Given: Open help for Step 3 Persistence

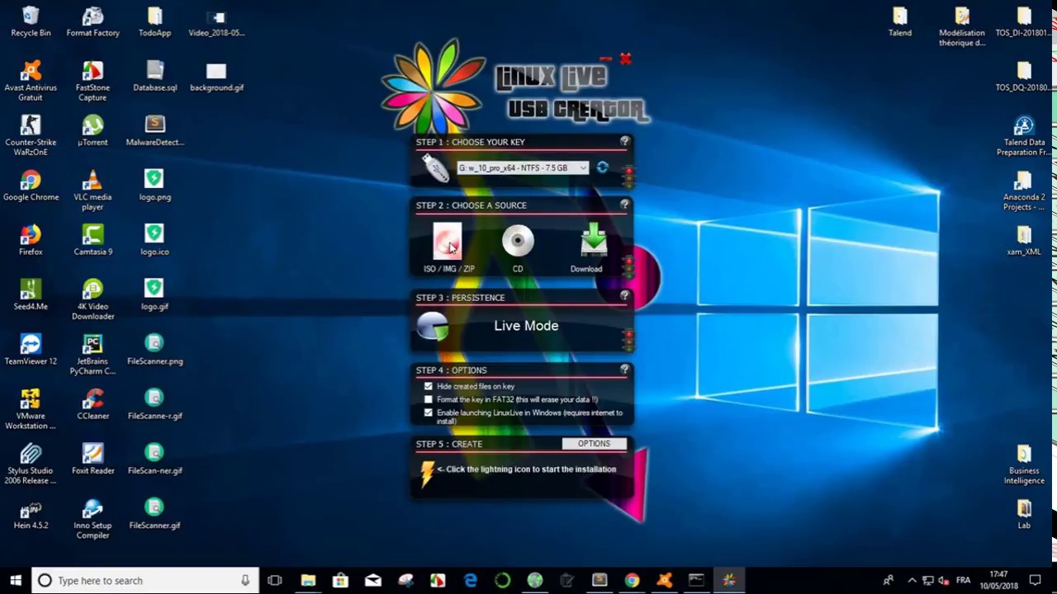Looking at the screenshot, I should 625,296.
